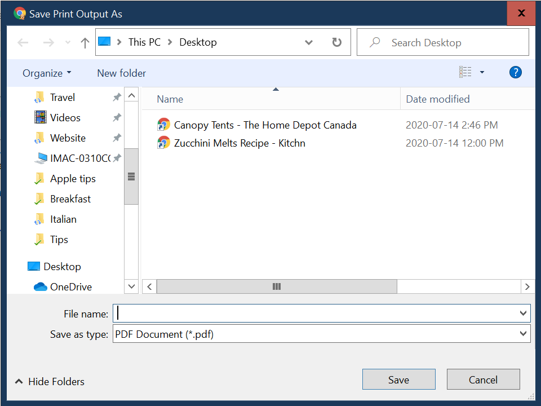541x406 pixels.
Task: Open the Videos folder in sidebar
Action: tap(65, 118)
